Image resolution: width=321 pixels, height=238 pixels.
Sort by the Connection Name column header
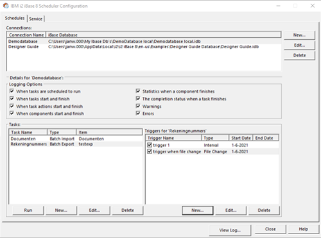tap(26, 35)
